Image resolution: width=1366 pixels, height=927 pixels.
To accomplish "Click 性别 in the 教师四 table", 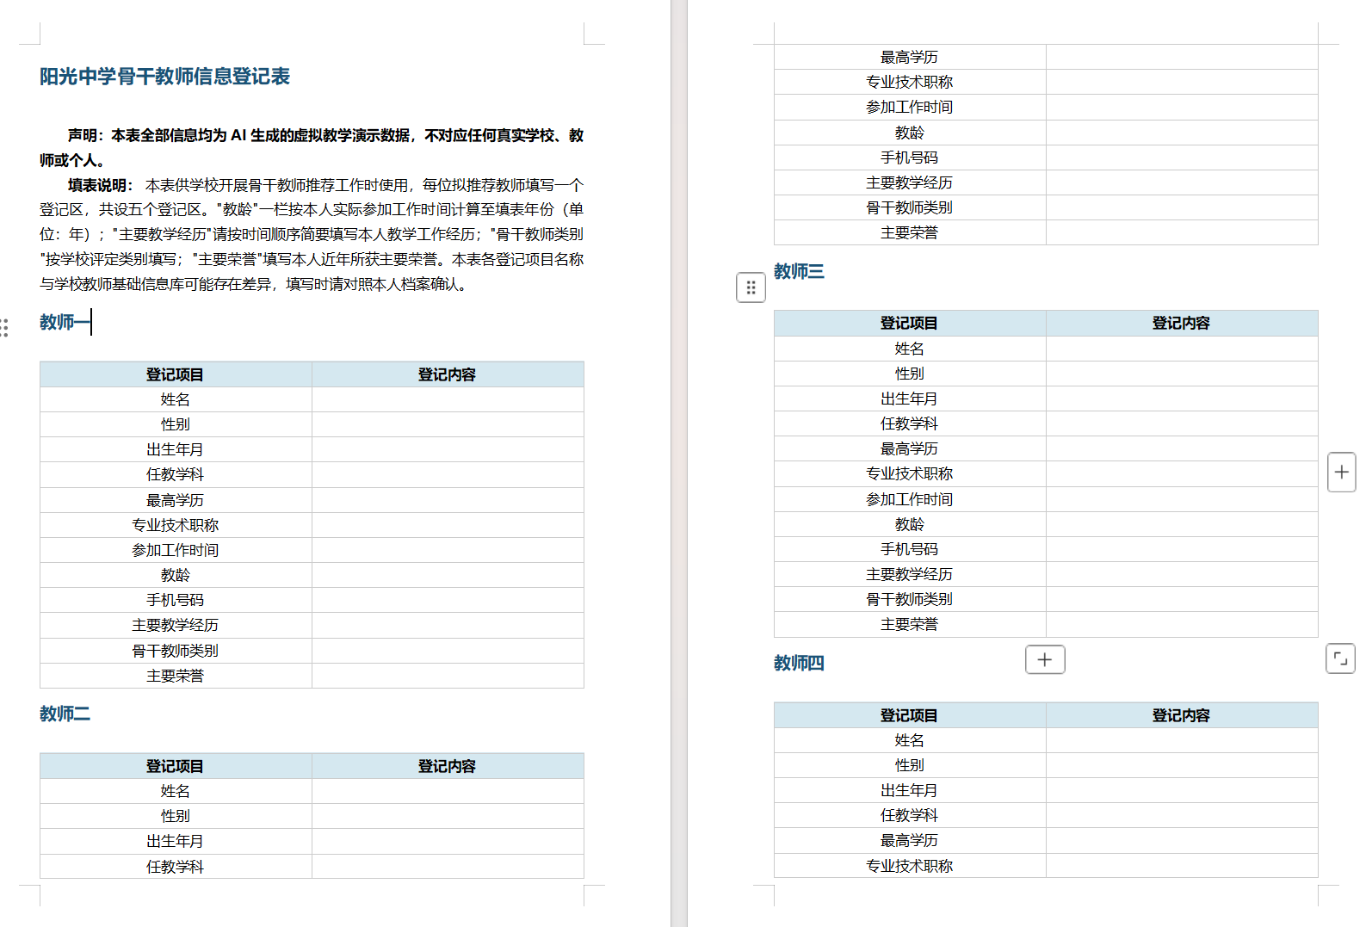I will 909,765.
